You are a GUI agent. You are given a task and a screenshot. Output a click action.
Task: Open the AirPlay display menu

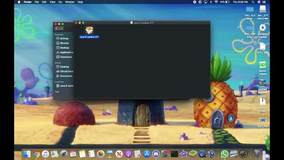(205, 2)
